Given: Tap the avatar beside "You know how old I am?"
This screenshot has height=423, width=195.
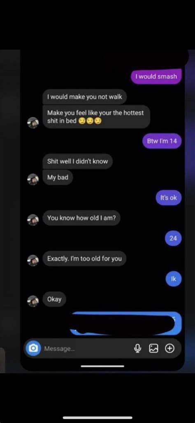Looking at the screenshot, I should [x=33, y=220].
